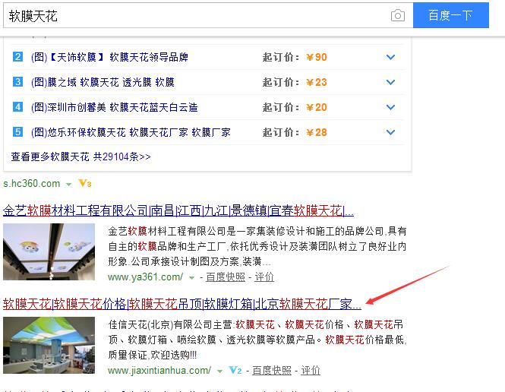
Task: Open the dropdown arrow next to s.hc360.com
Action: point(69,185)
